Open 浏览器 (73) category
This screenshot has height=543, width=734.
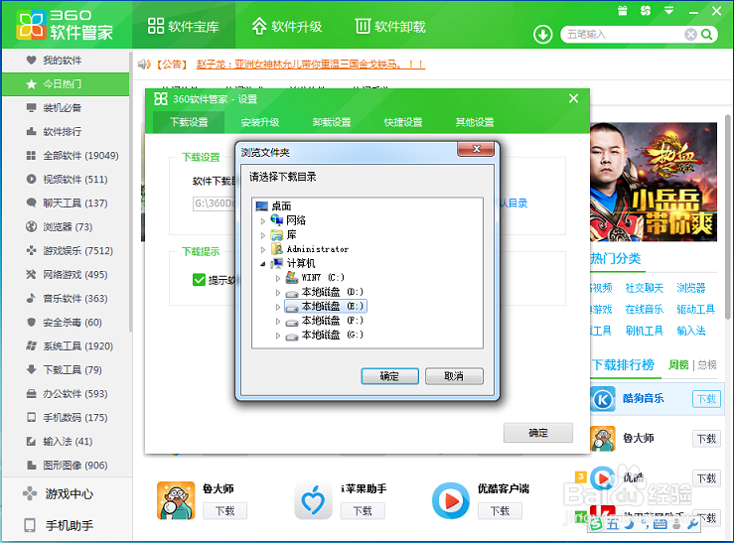click(x=66, y=227)
